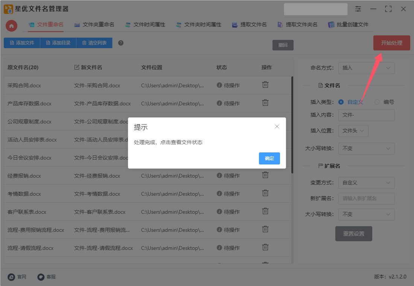Open the 文件夹时间属性 tab
414x286 pixels.
click(x=199, y=25)
